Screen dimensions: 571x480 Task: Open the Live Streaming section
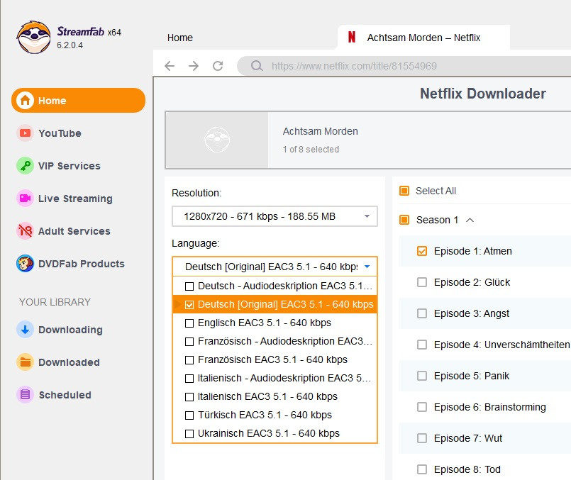click(74, 199)
